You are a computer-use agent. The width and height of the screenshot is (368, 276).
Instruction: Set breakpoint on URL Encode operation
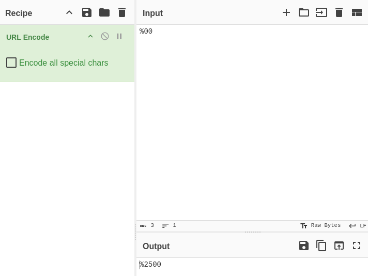click(x=119, y=36)
